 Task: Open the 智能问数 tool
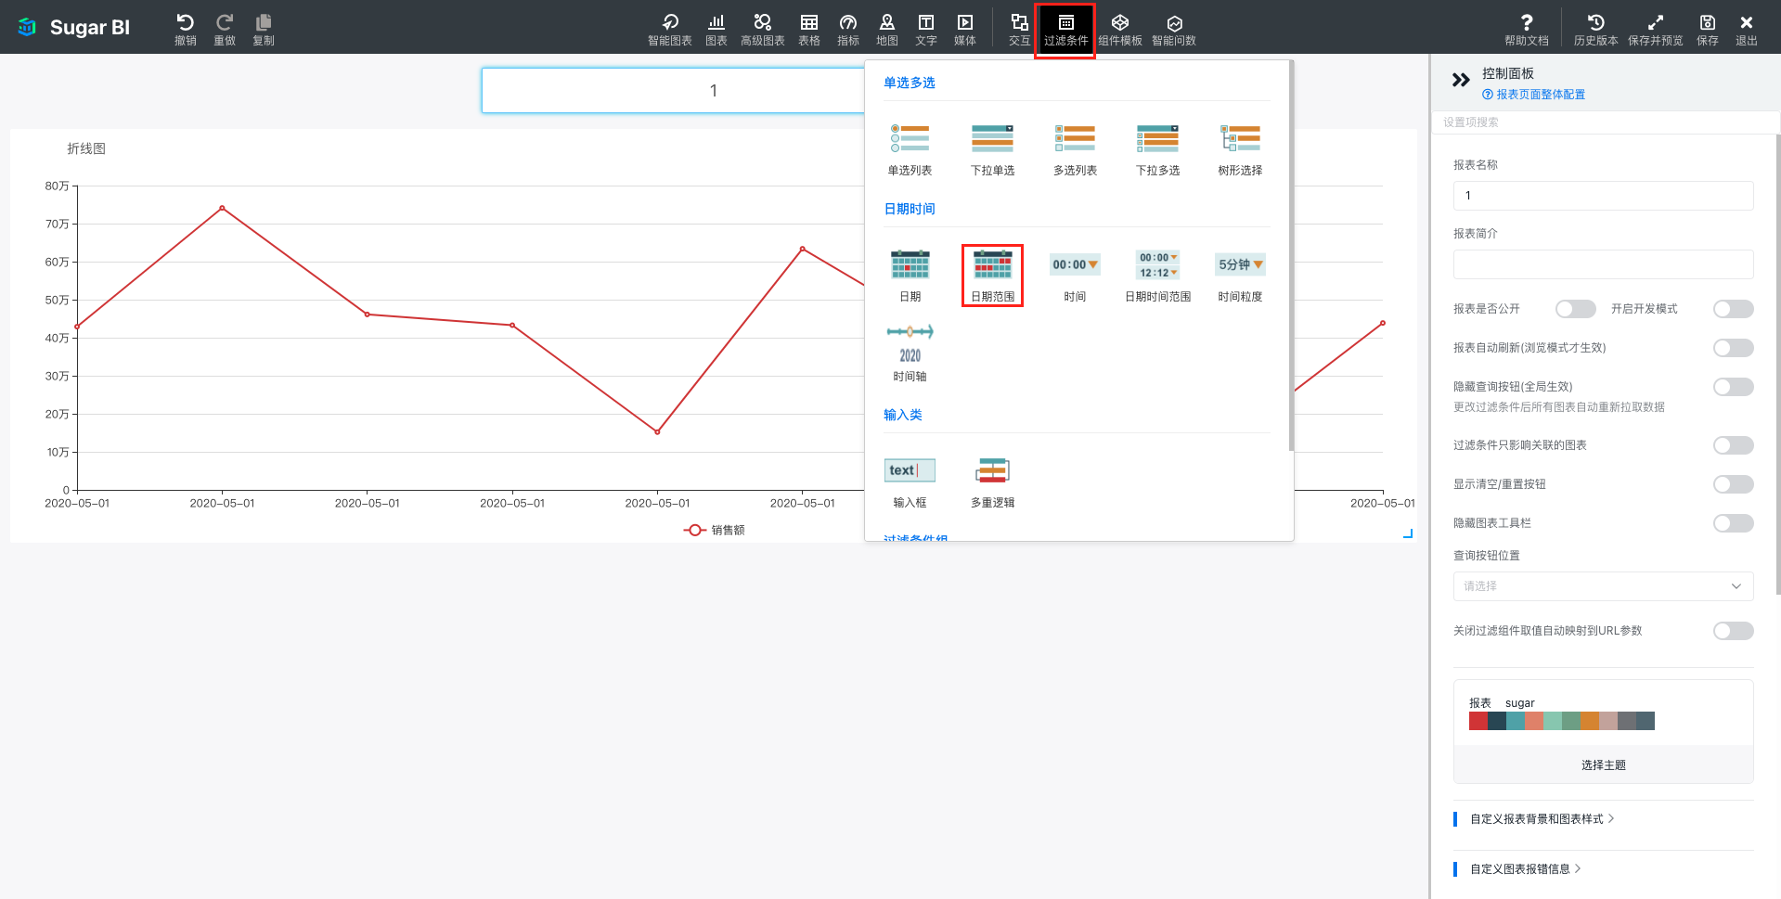(x=1174, y=29)
